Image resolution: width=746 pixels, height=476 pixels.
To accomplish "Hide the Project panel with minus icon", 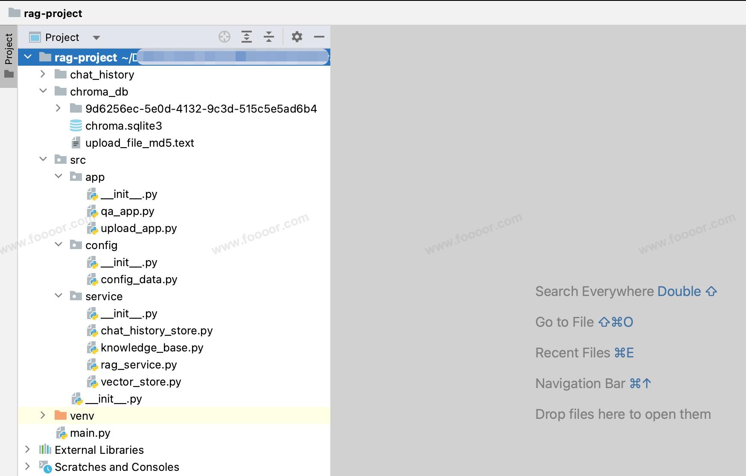I will (319, 37).
